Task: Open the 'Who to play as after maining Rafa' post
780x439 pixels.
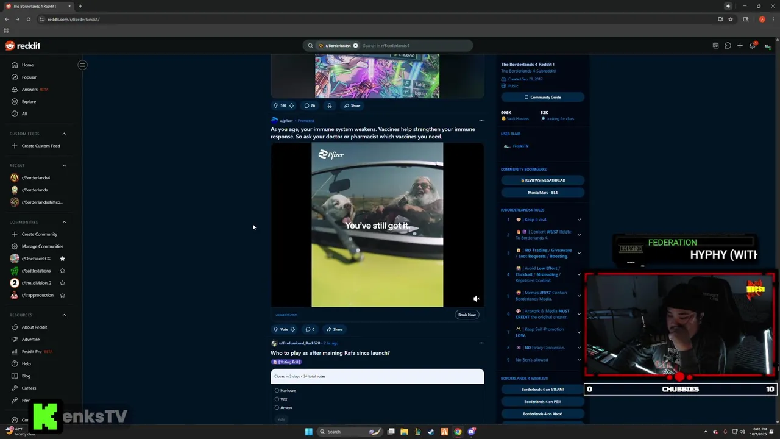Action: [x=330, y=353]
